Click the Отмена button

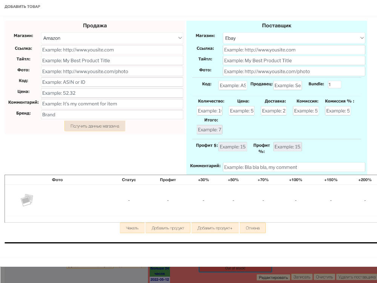[253, 228]
